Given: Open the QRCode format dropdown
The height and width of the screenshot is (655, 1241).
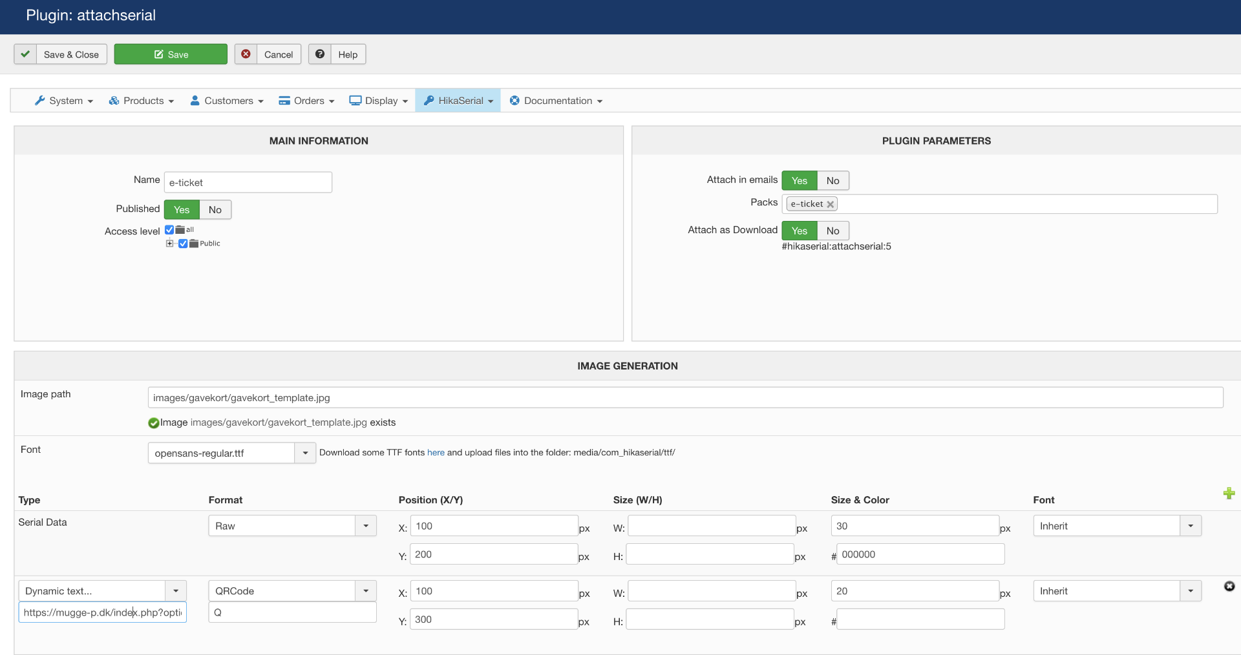Looking at the screenshot, I should point(366,591).
